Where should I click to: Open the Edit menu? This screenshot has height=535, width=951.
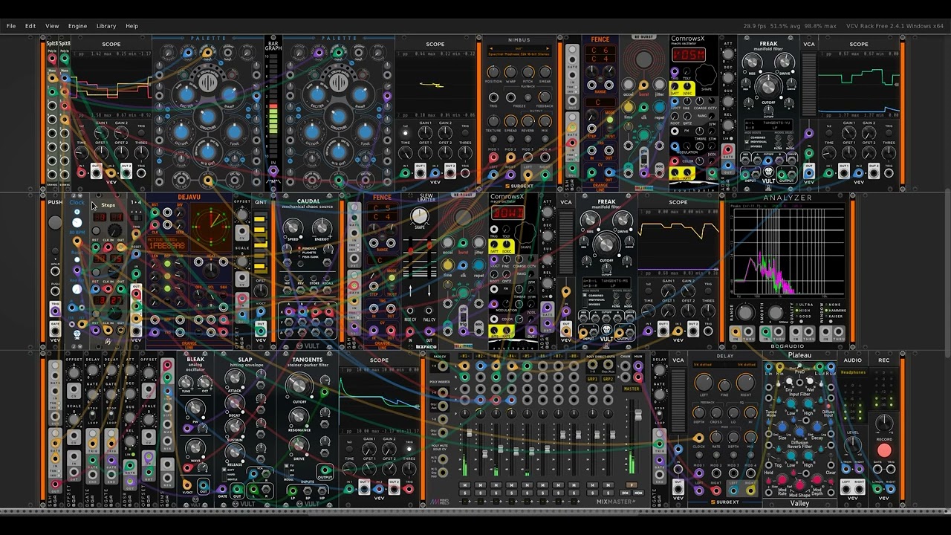[30, 26]
